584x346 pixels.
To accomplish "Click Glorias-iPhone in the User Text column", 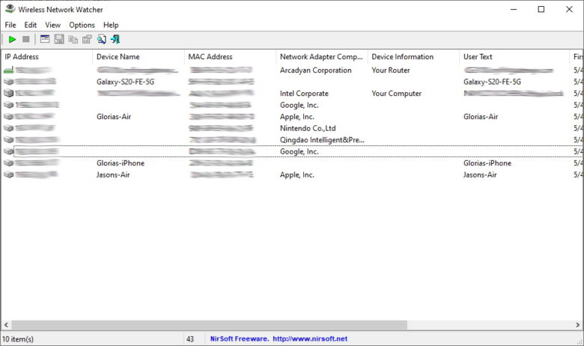I will (x=487, y=163).
